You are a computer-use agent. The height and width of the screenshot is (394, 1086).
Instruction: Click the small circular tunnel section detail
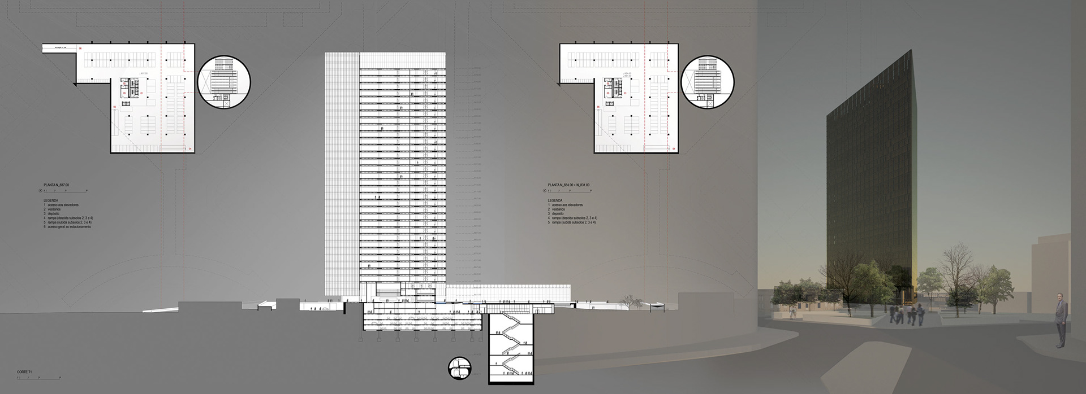pyautogui.click(x=459, y=367)
